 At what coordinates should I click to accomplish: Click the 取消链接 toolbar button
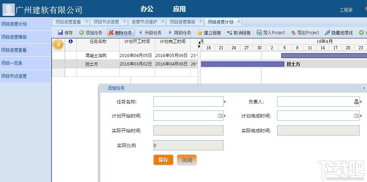[239, 33]
